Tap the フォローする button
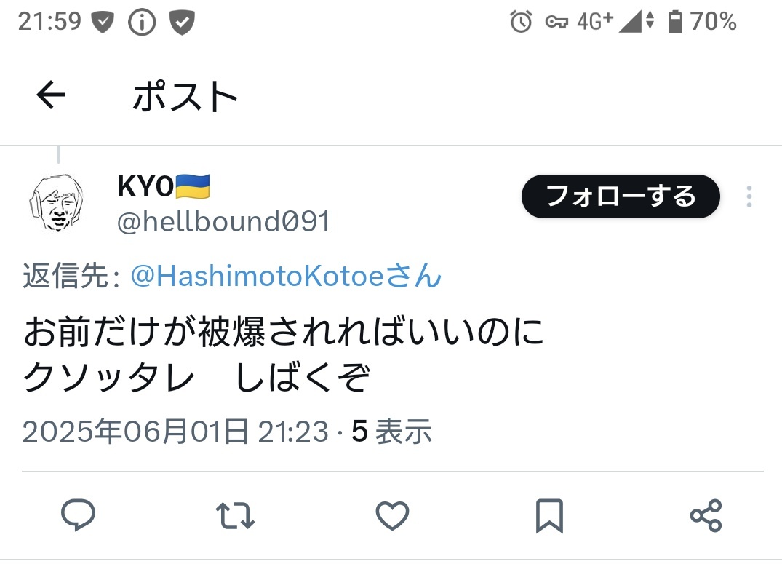 pyautogui.click(x=621, y=196)
